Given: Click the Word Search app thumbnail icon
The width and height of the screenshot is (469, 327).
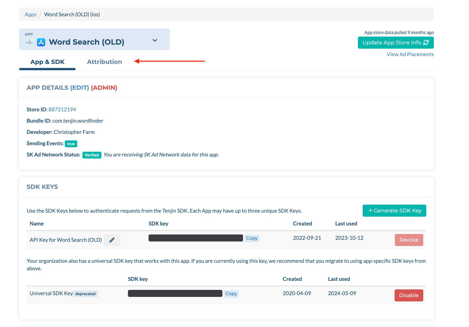Looking at the screenshot, I should point(29,42).
